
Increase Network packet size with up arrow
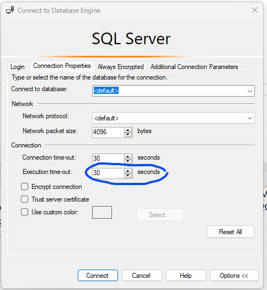[x=128, y=130]
